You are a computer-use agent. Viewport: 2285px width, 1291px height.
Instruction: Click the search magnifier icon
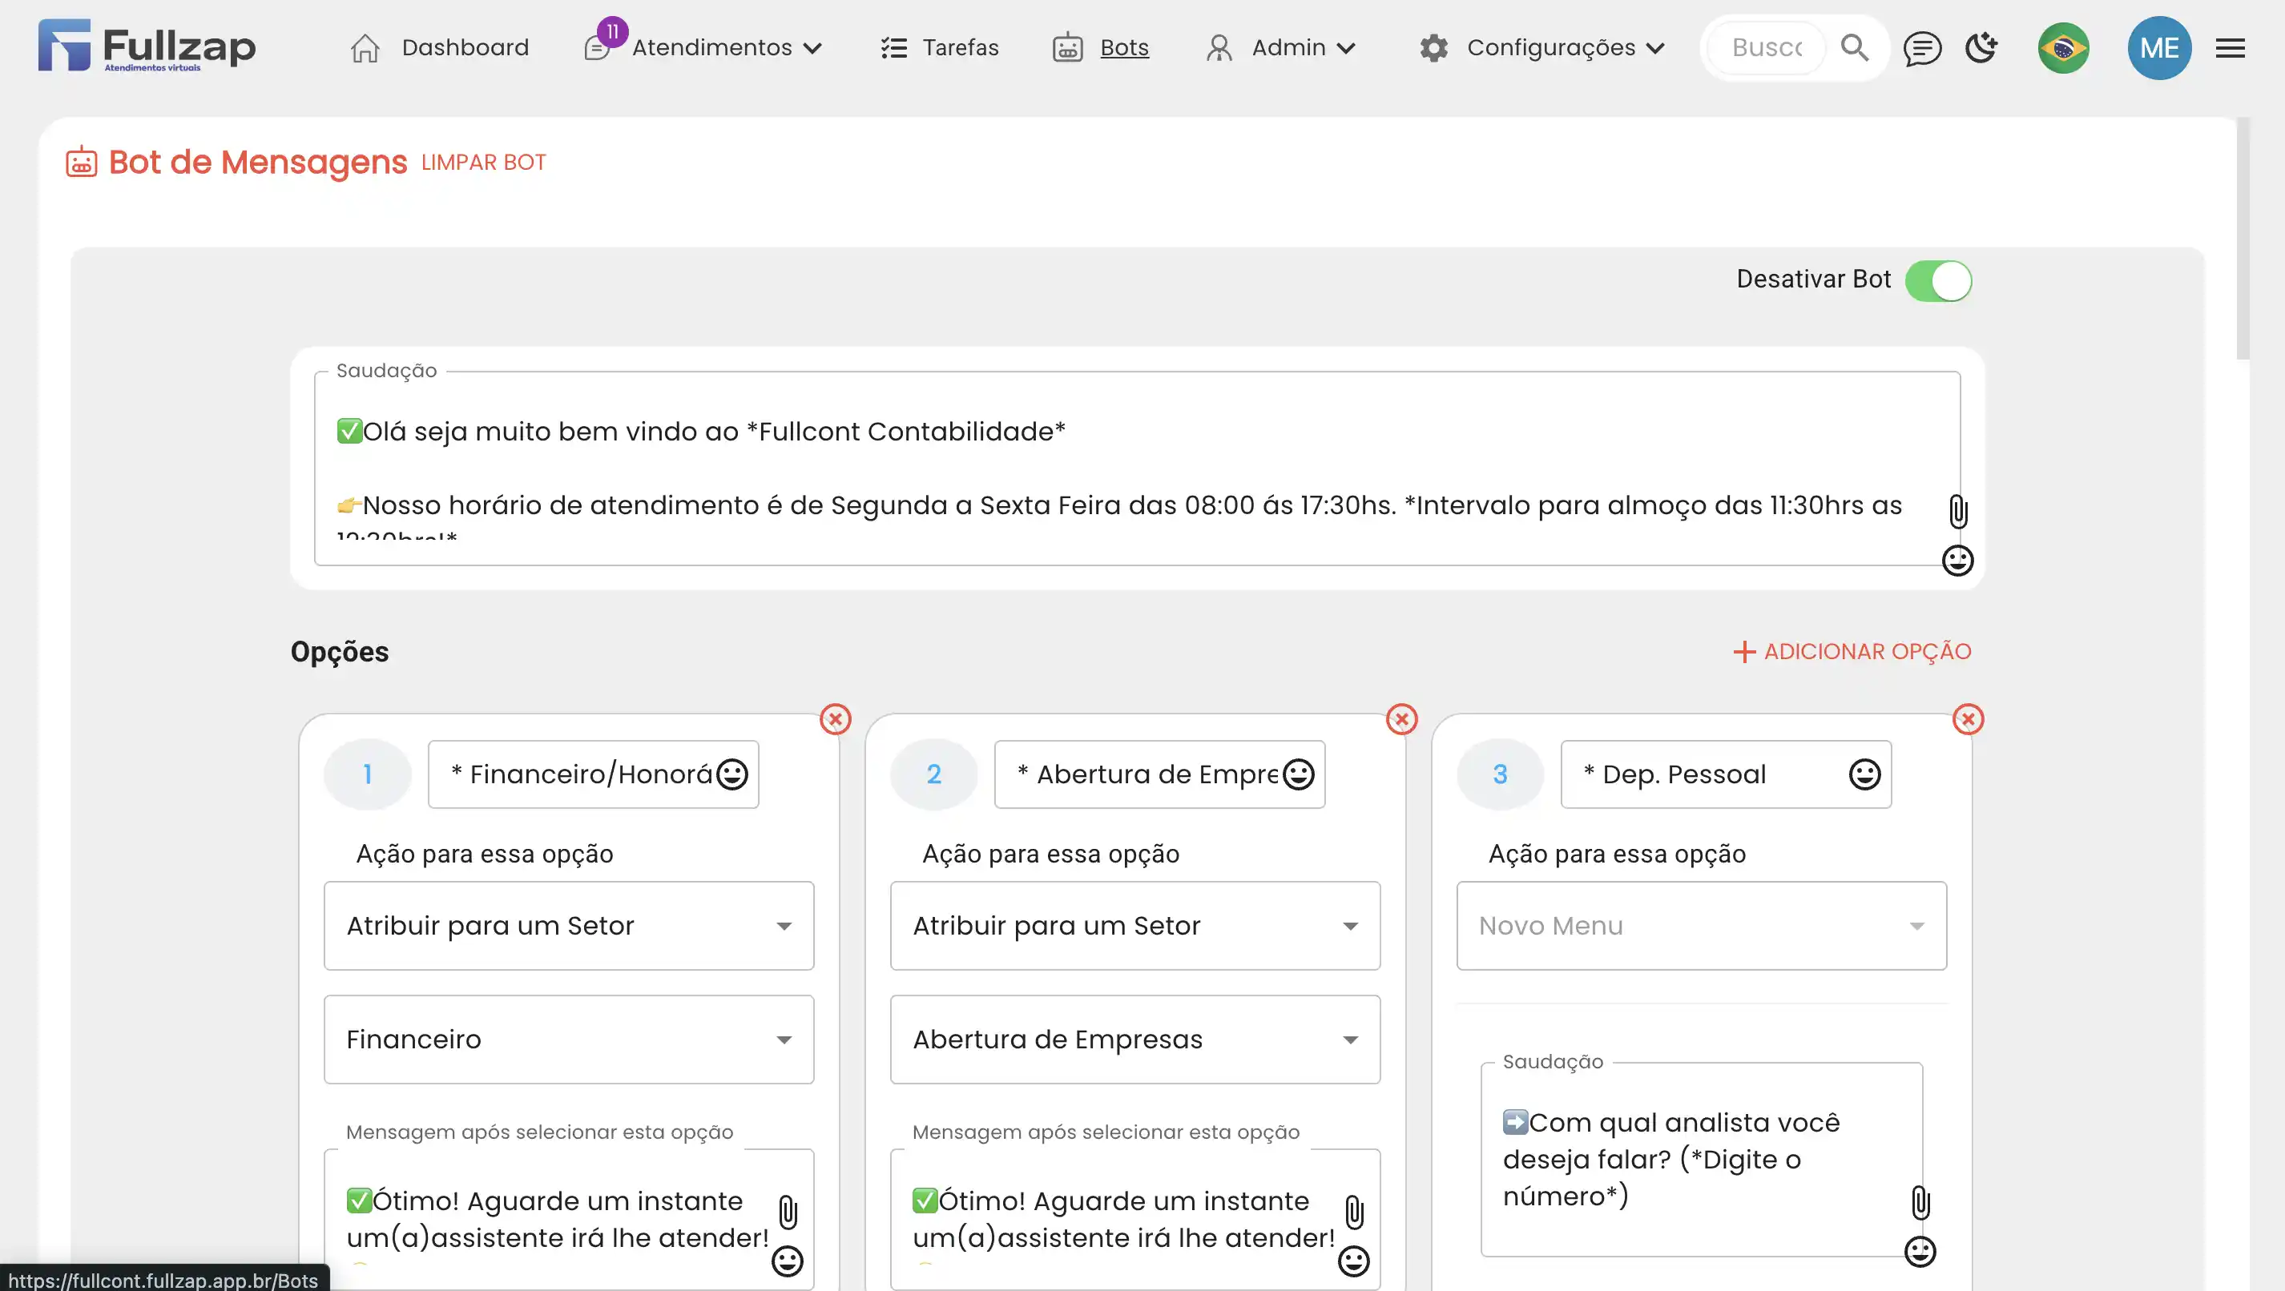1854,48
